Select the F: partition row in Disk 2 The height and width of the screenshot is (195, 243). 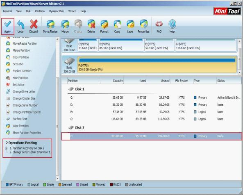pos(152,136)
